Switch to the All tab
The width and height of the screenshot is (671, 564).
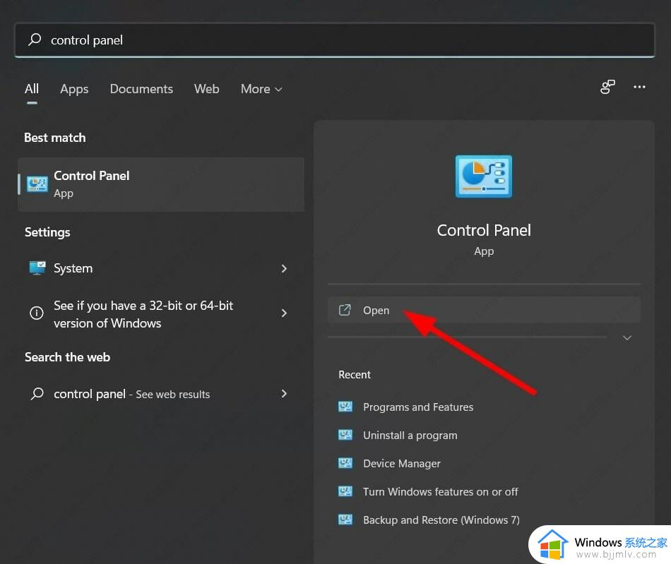point(32,89)
